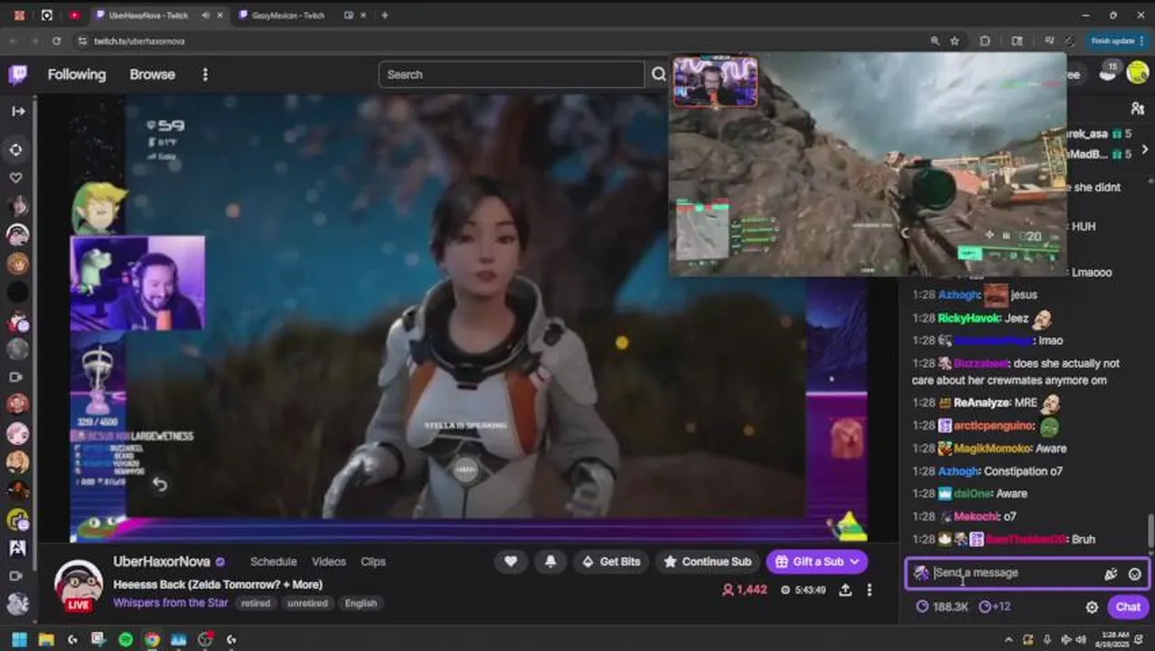Image resolution: width=1155 pixels, height=651 pixels.
Task: Open the browser extensions puzzle icon
Action: (x=985, y=41)
